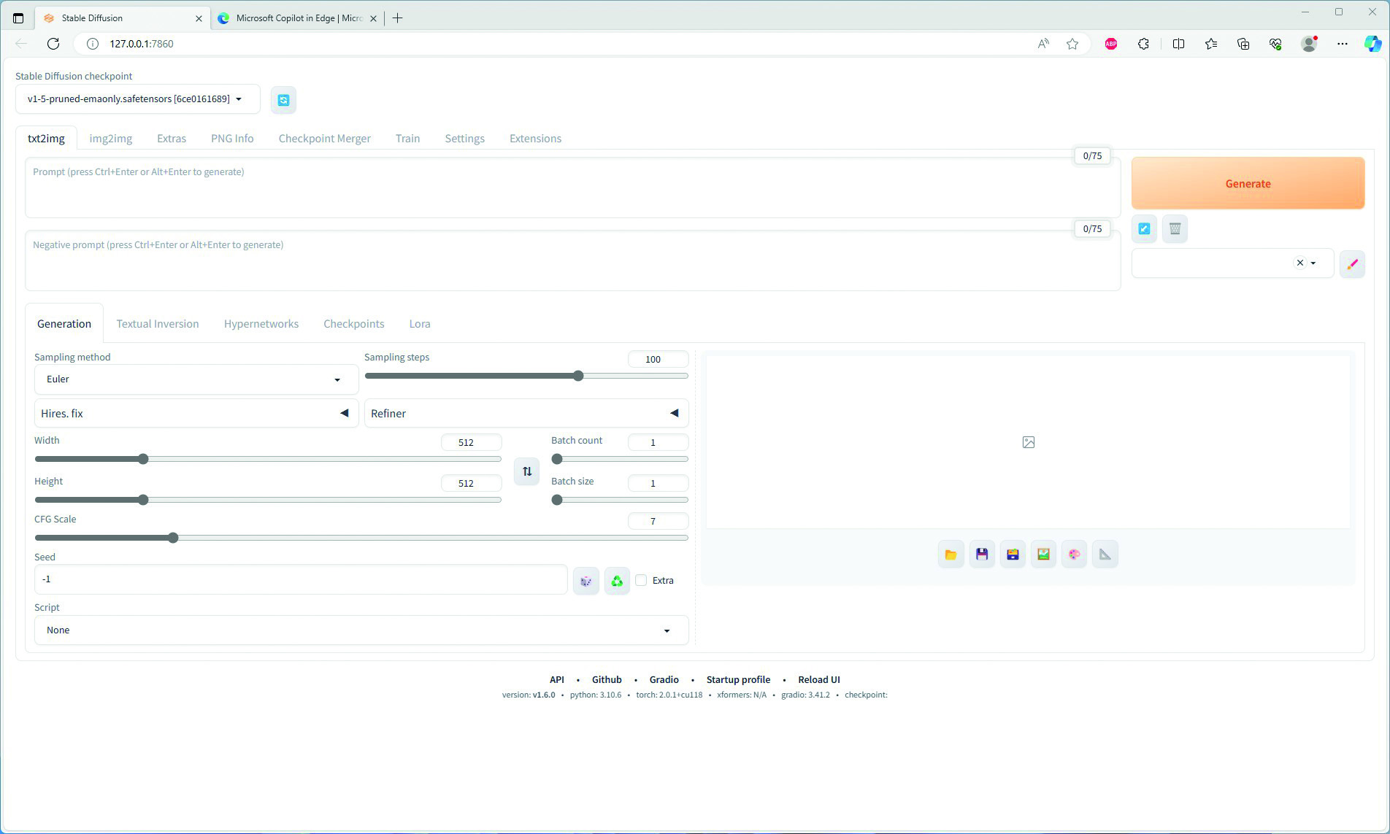This screenshot has height=834, width=1390.
Task: Click the CFG Scale slider handle
Action: [x=173, y=538]
